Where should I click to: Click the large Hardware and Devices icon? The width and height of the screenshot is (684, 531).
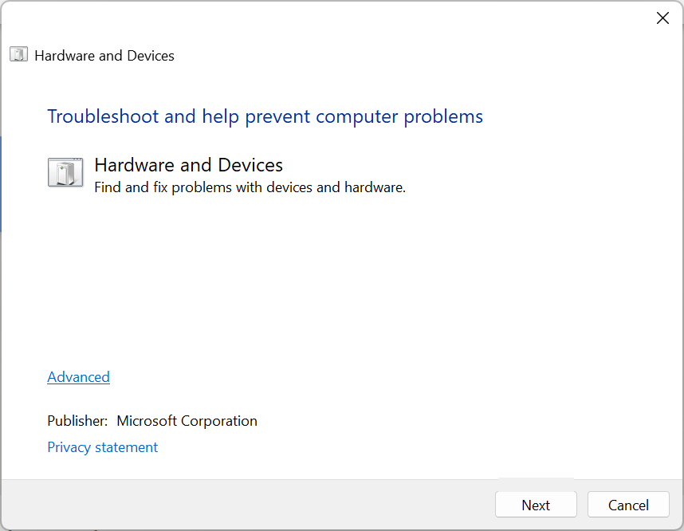(65, 172)
